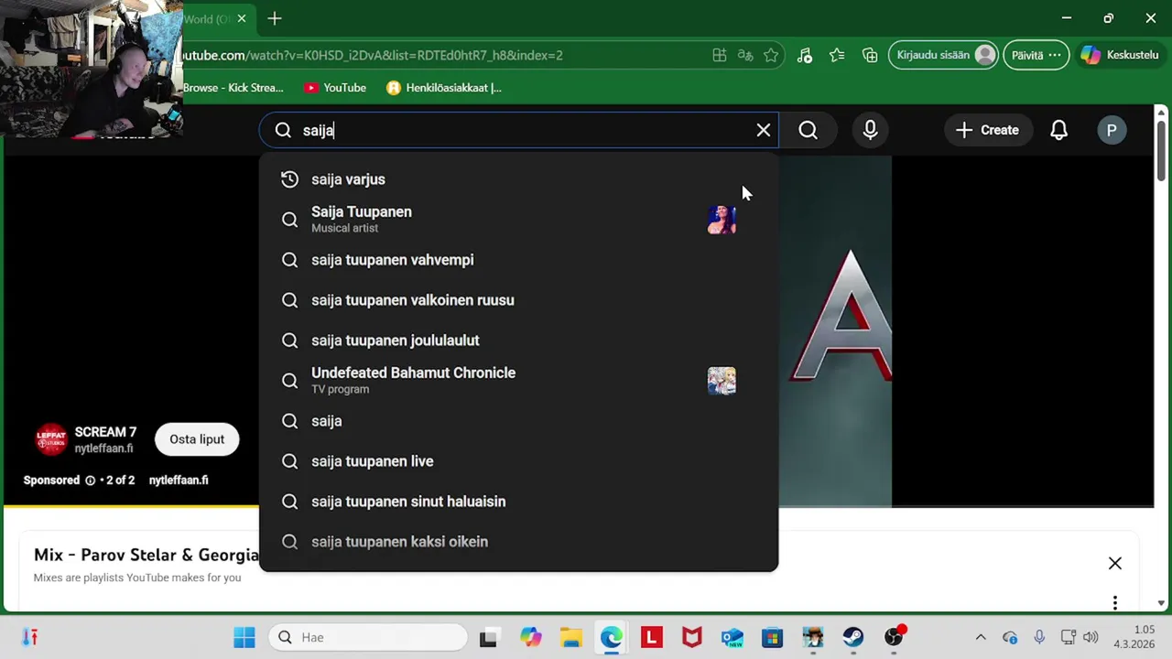Open Task View in the taskbar
The width and height of the screenshot is (1172, 659).
tap(488, 637)
